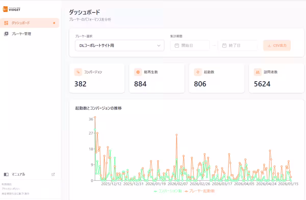This screenshot has height=200, width=306.
Task: Click the 起動数 card showing 806
Action: (216, 78)
